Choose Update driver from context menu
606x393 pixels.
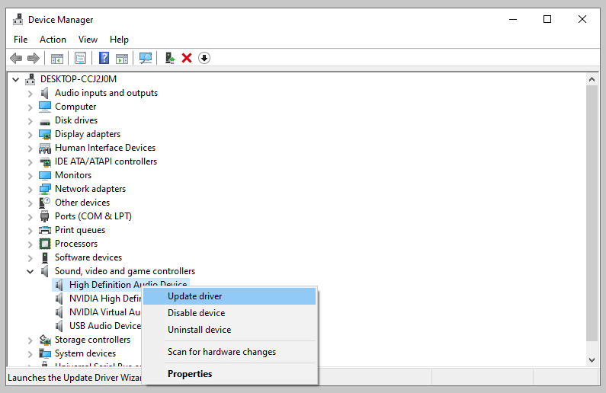[x=229, y=296]
